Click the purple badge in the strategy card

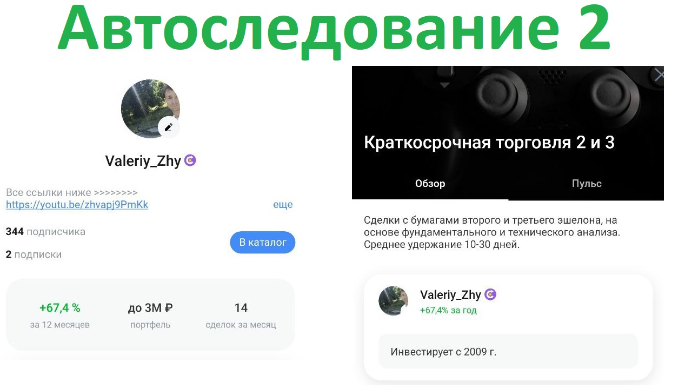490,294
